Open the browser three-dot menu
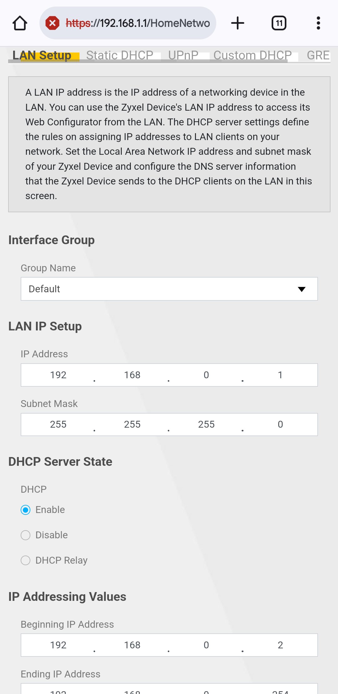338x694 pixels. pyautogui.click(x=318, y=23)
